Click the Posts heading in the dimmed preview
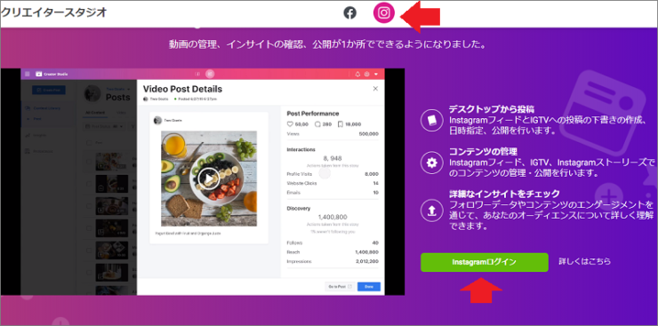 point(118,97)
